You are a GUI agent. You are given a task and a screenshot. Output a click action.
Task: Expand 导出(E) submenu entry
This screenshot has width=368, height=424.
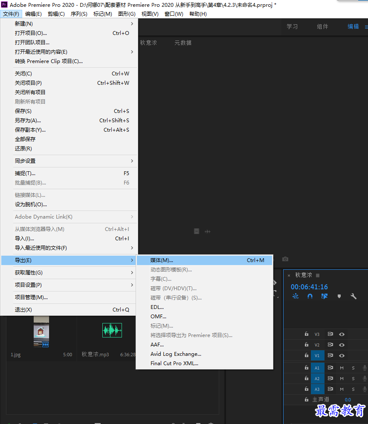[69, 260]
